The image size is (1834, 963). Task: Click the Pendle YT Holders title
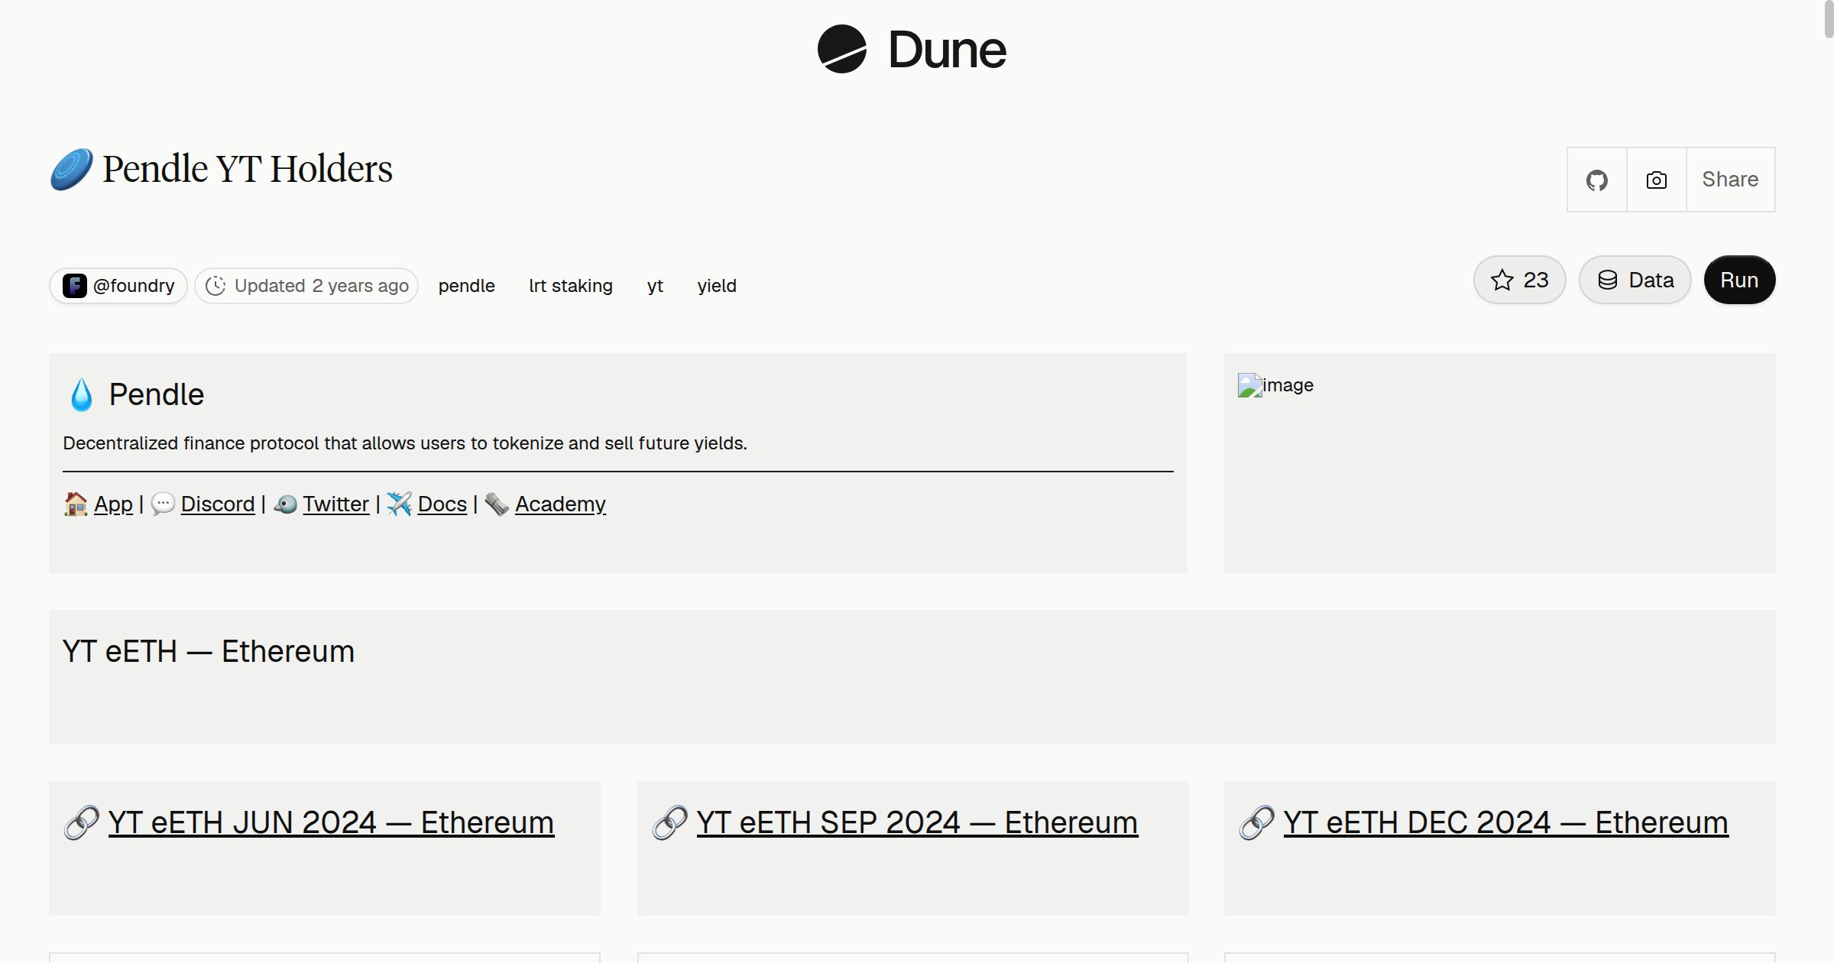[248, 169]
